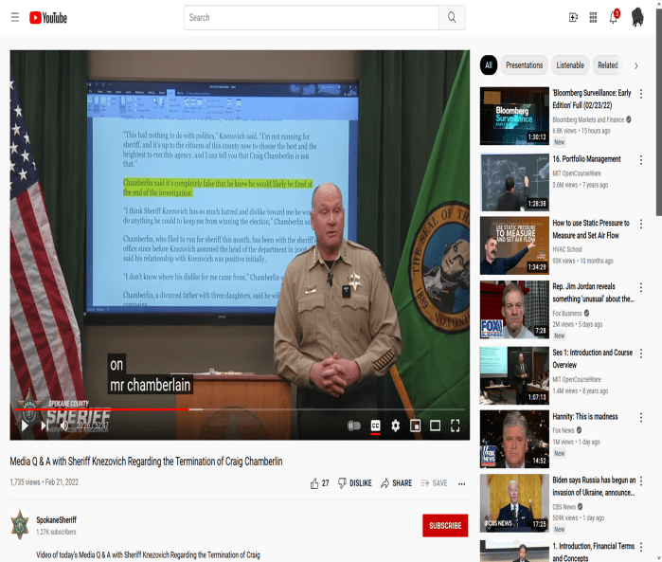
Task: Toggle closed captions on player
Action: 375,426
